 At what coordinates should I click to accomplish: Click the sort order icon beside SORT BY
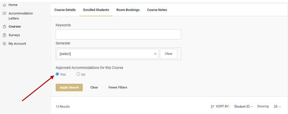[213, 106]
